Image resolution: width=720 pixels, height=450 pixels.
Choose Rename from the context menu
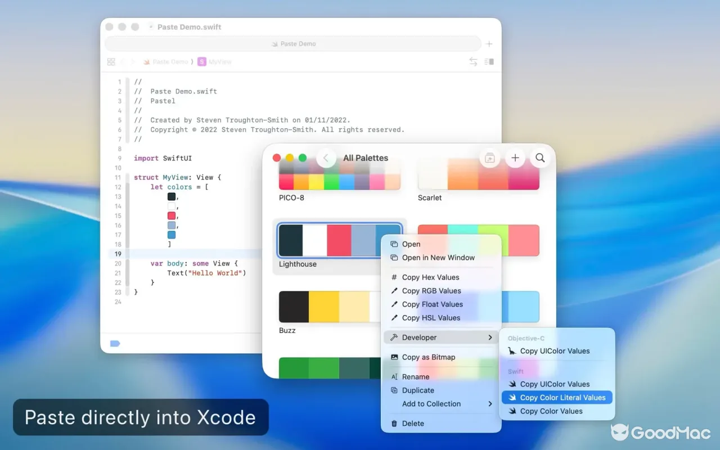point(441,377)
